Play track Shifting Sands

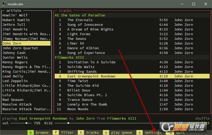click(x=132, y=71)
